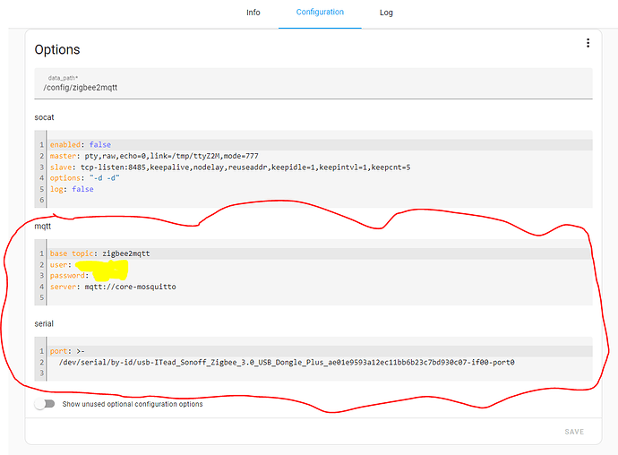Screen dimensions: 618x455
Task: Click the serial 'port: >-' line
Action: point(68,351)
